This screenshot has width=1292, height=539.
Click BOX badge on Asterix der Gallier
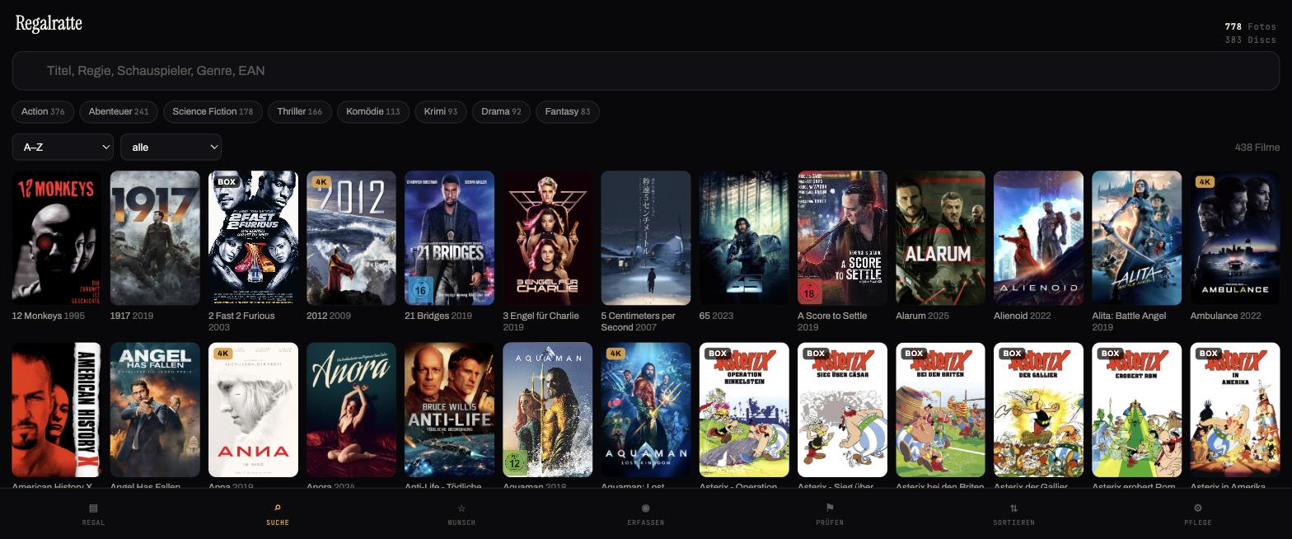1011,354
